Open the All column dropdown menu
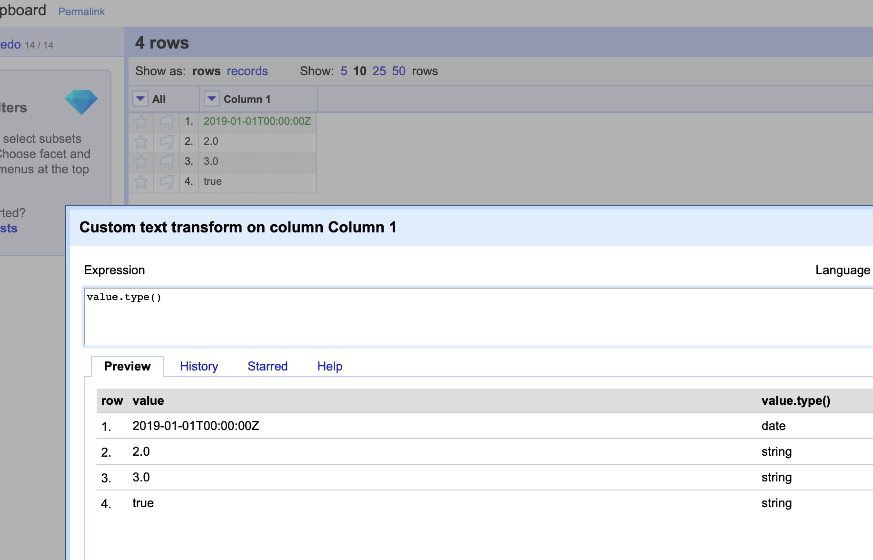 click(x=140, y=99)
